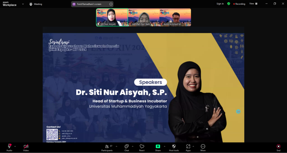Screen dimensions: 287x153
Task: Click Head of Startup & Business Incubator text
Action: (x=130, y=101)
